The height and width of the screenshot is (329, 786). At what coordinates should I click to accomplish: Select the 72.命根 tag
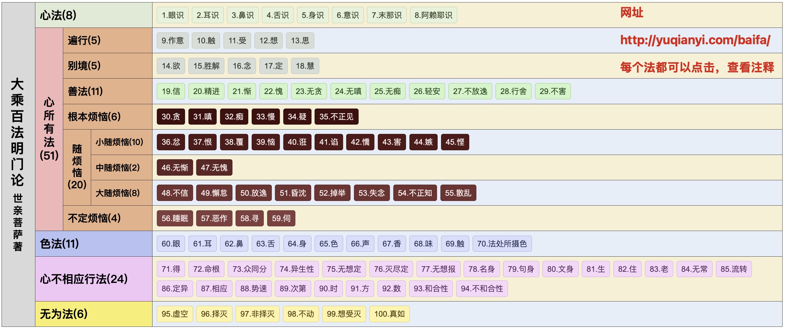[206, 269]
